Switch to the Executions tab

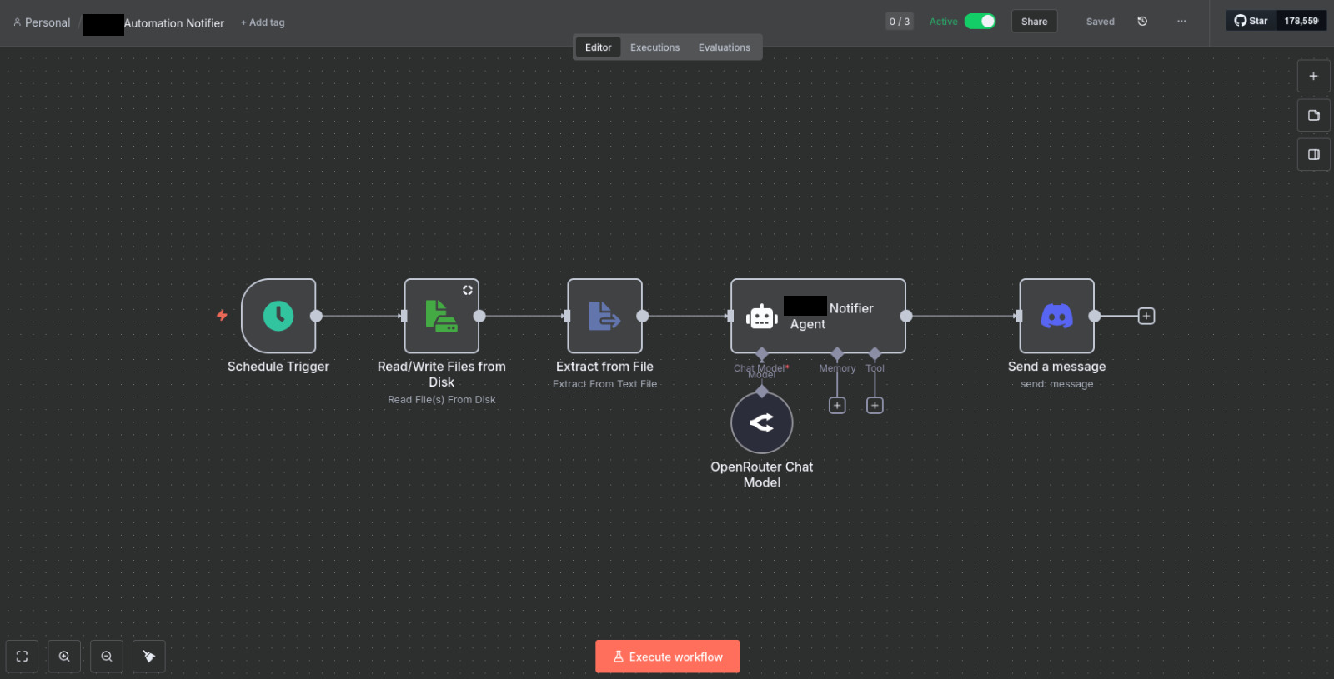tap(654, 47)
